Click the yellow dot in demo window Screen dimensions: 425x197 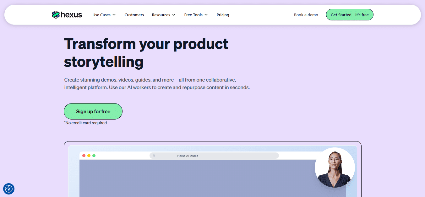point(89,156)
